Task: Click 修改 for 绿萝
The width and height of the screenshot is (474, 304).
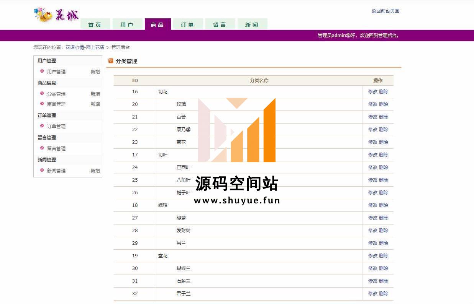Action: [373, 218]
